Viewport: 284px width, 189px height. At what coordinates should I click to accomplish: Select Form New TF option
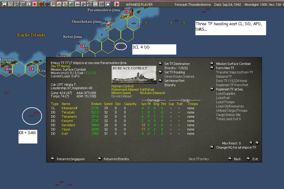coord(225,68)
